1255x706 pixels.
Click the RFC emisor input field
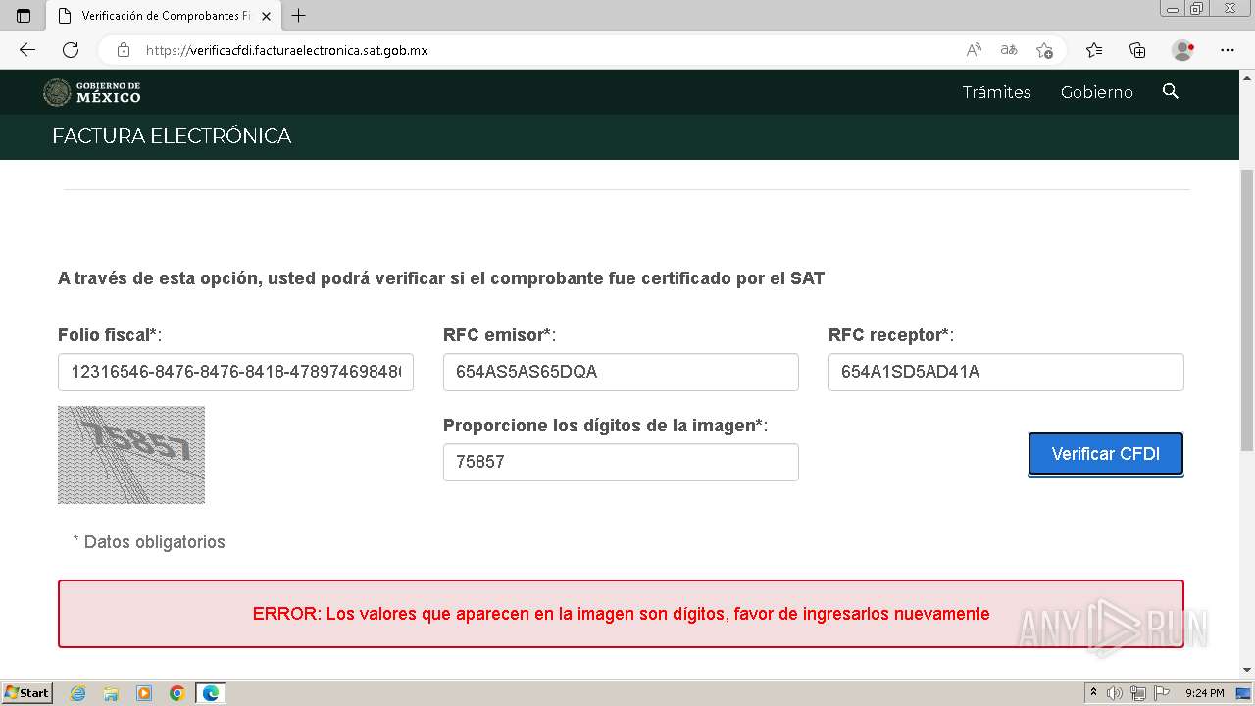click(621, 372)
